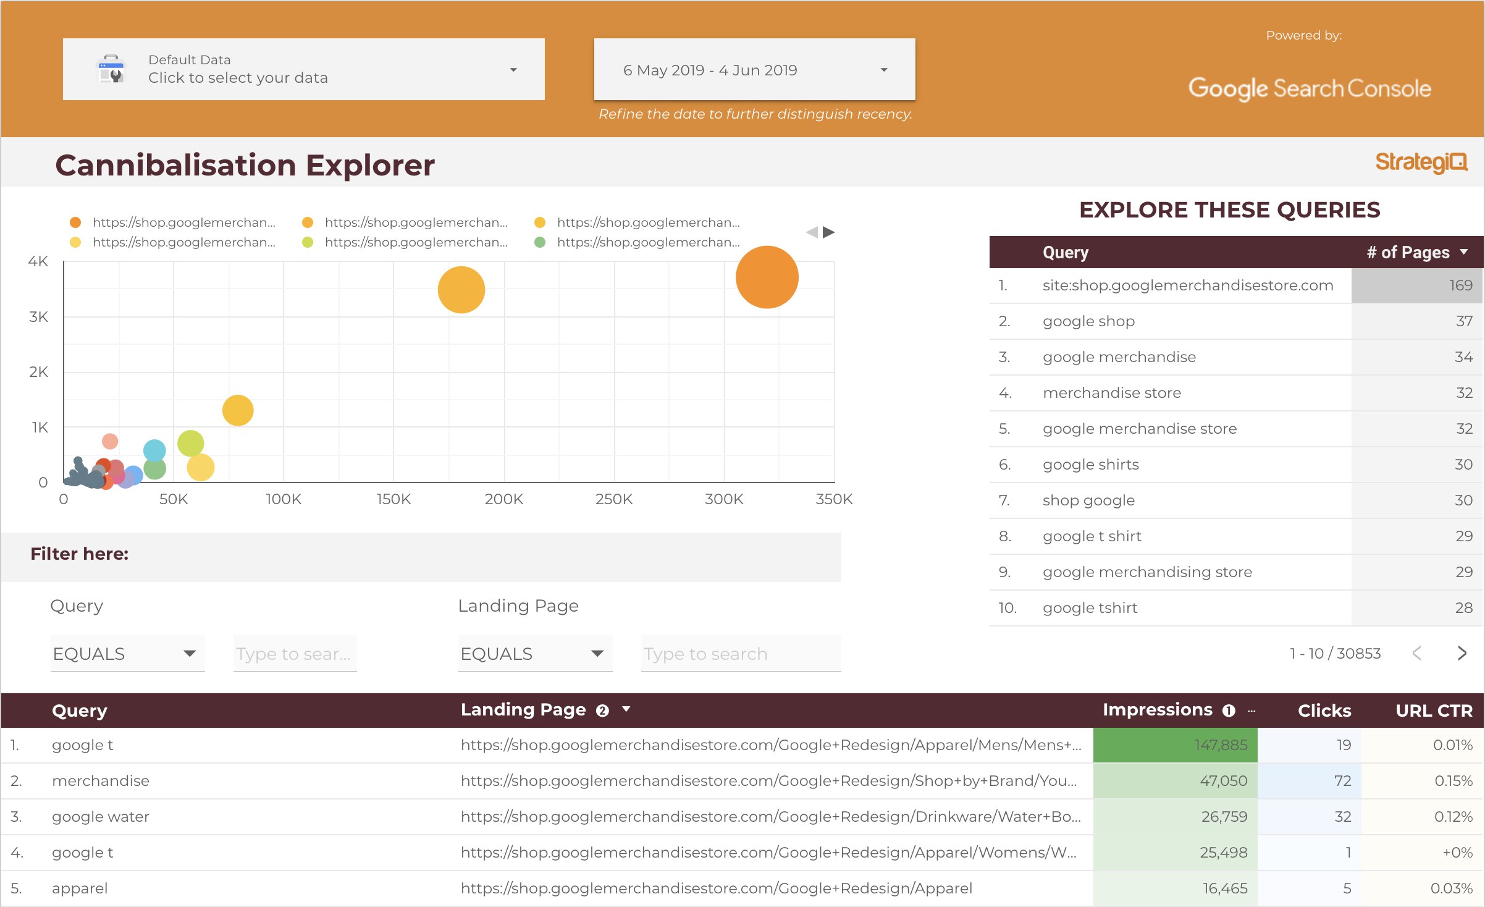Click first orange legend swatch
The width and height of the screenshot is (1485, 907).
(x=75, y=222)
